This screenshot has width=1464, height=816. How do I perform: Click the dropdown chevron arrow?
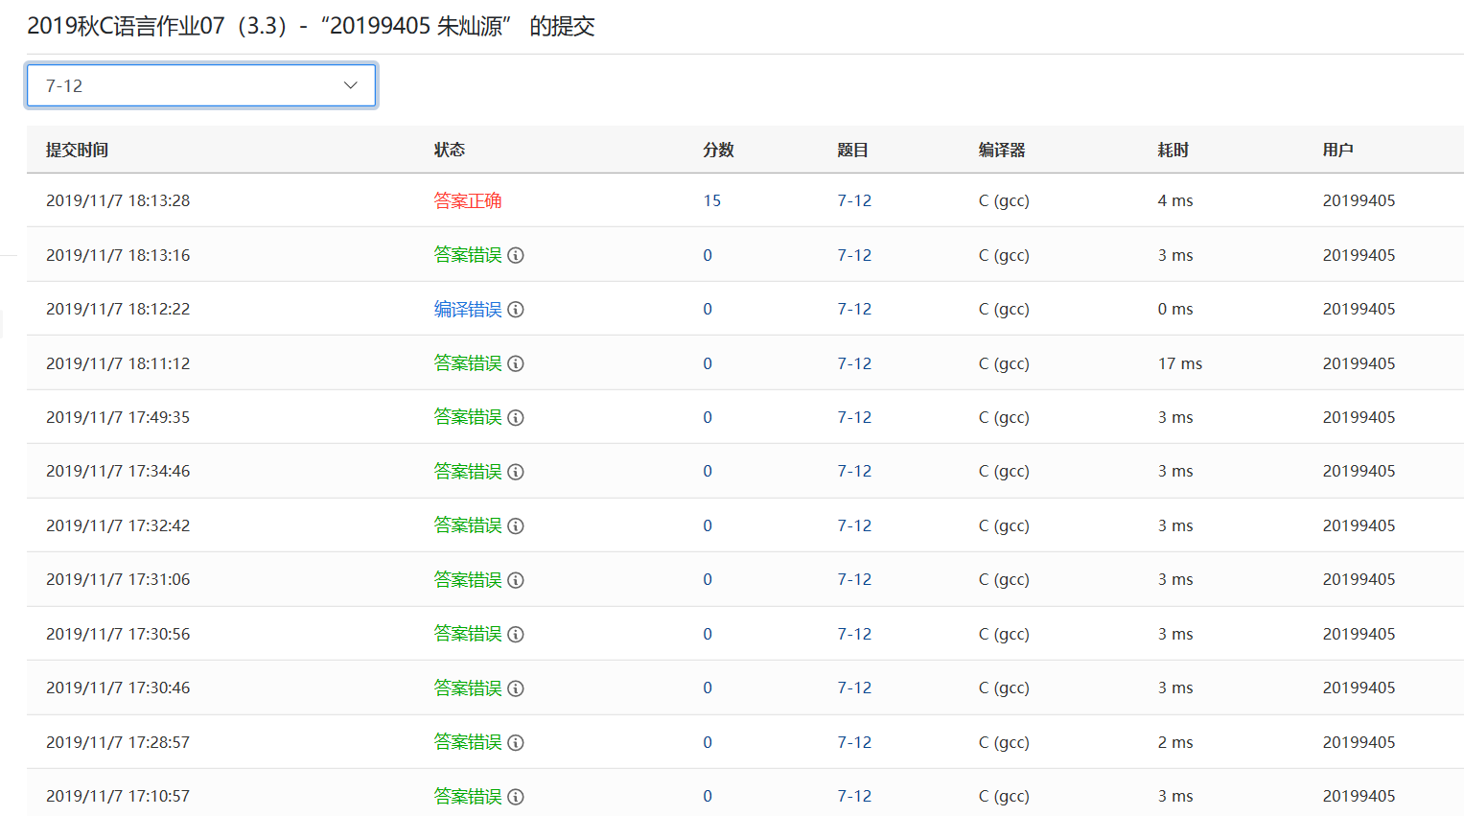click(351, 85)
